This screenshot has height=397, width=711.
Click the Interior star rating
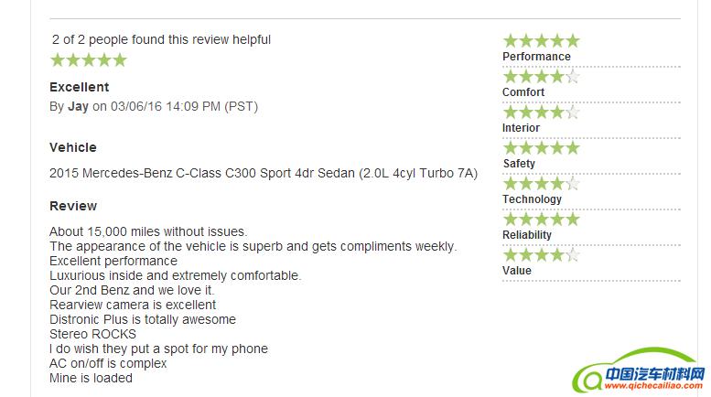[541, 113]
